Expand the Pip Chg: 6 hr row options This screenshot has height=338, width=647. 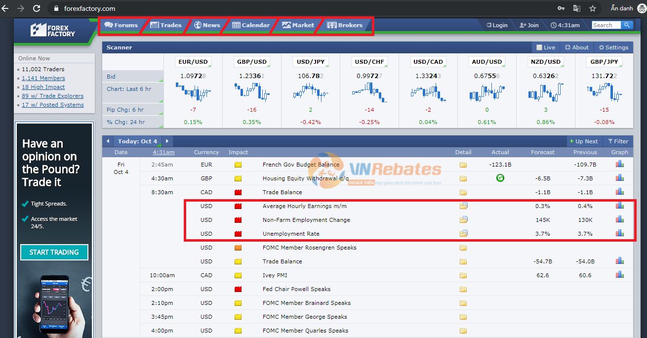click(x=161, y=113)
